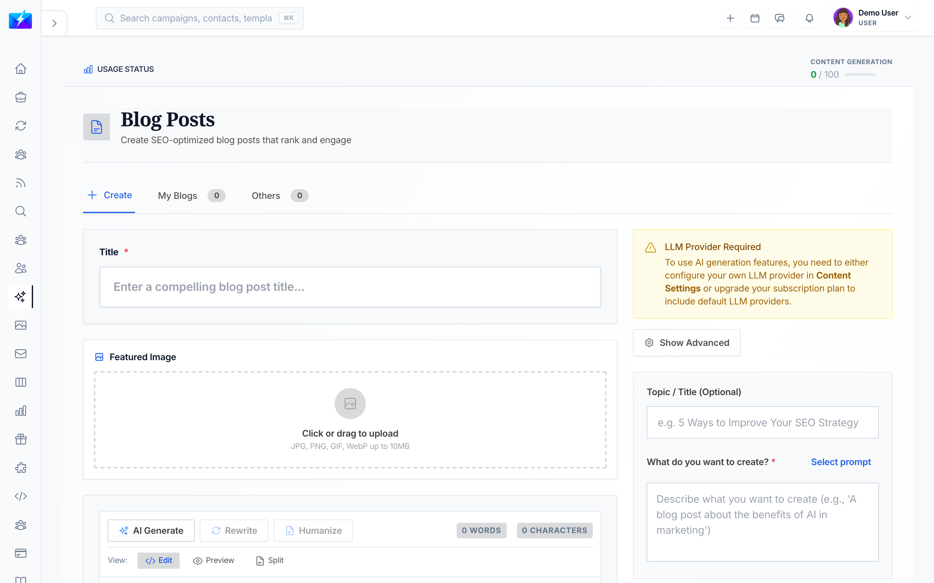
Task: Open the briefcase icon in the sidebar
Action: tap(21, 97)
